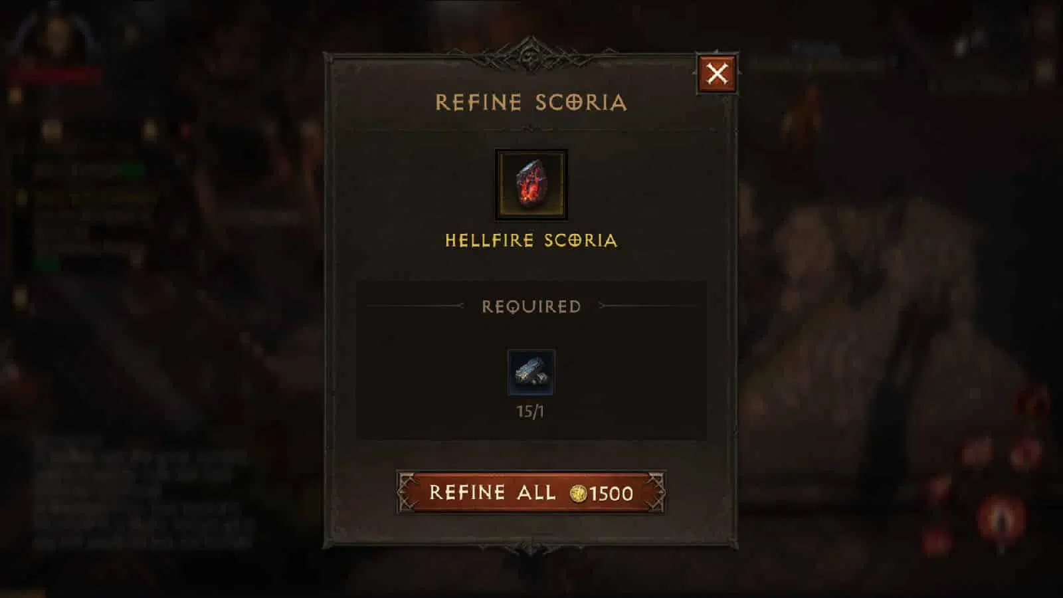The height and width of the screenshot is (598, 1063).
Task: Click the Refine Scoria title text
Action: tap(531, 102)
